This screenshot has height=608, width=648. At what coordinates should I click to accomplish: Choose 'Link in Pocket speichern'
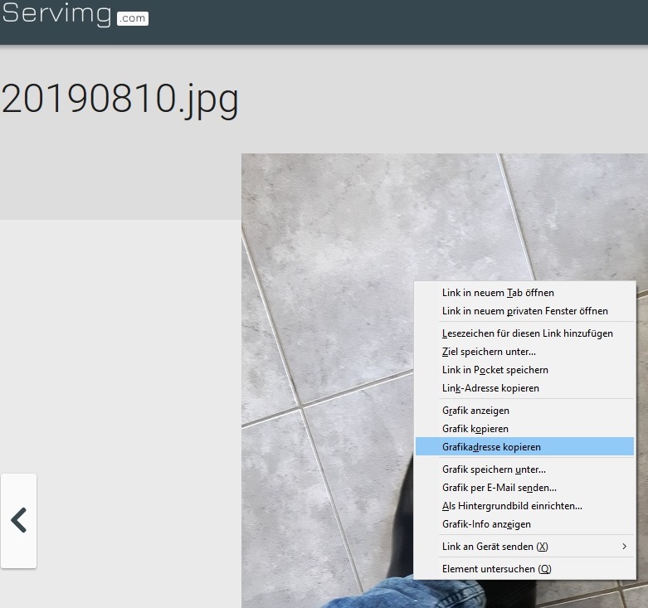pos(524,369)
